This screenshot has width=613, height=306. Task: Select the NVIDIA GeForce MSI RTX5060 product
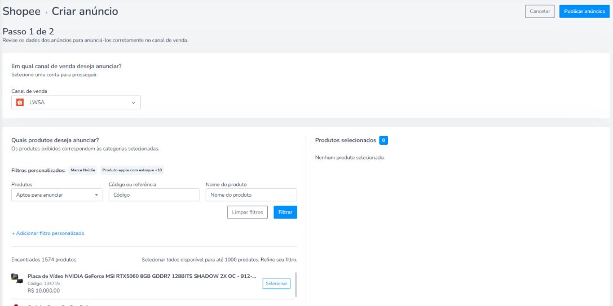point(276,283)
